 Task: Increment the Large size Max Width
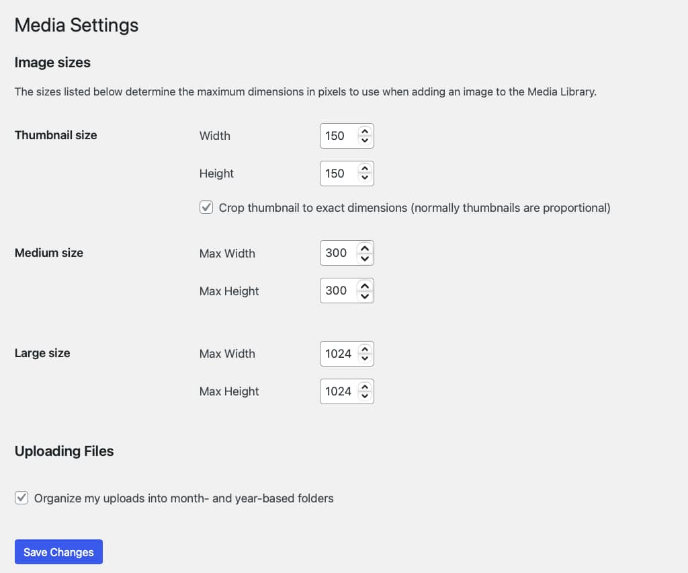tap(364, 350)
